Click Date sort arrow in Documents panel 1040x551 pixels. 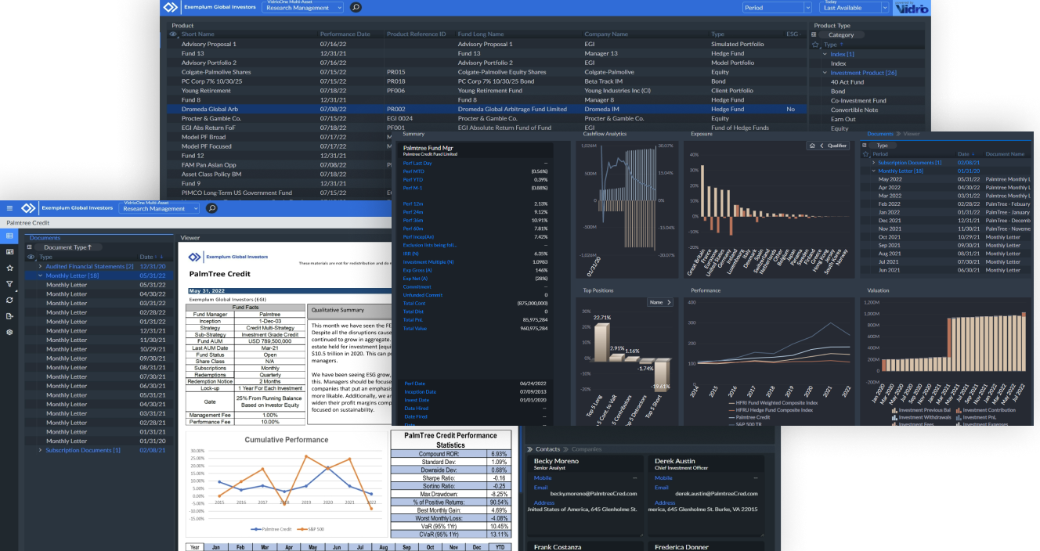(161, 257)
